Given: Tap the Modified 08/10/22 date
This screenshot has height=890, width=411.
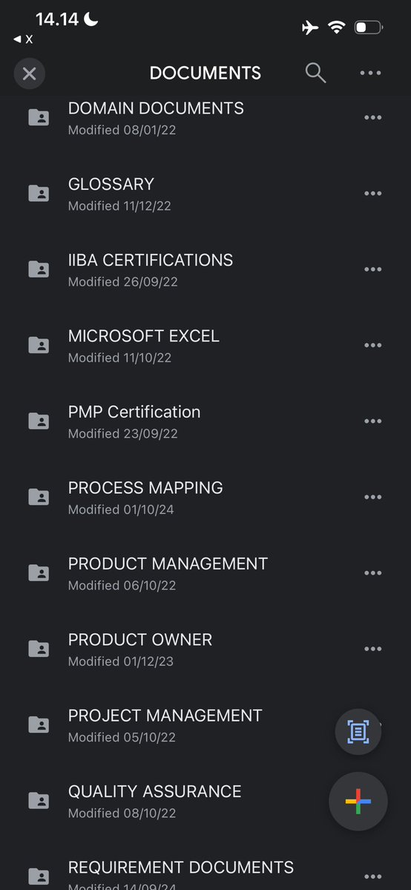Looking at the screenshot, I should [x=122, y=814].
